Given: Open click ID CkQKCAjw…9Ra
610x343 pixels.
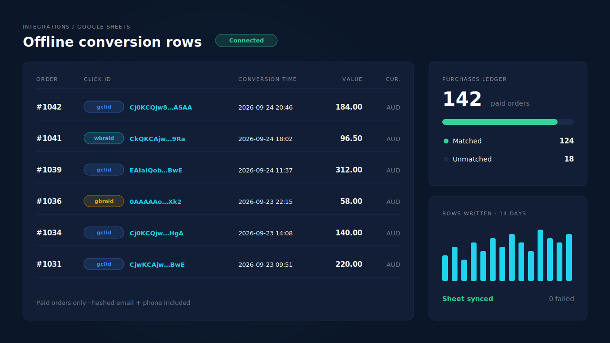Looking at the screenshot, I should click(157, 139).
